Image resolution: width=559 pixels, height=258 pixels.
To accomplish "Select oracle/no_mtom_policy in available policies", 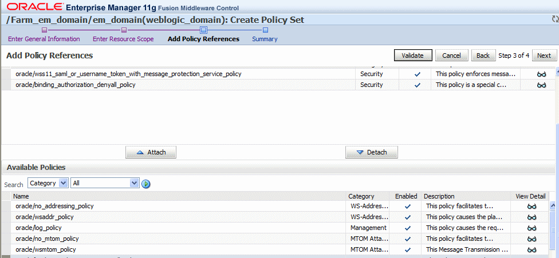I will (274, 239).
